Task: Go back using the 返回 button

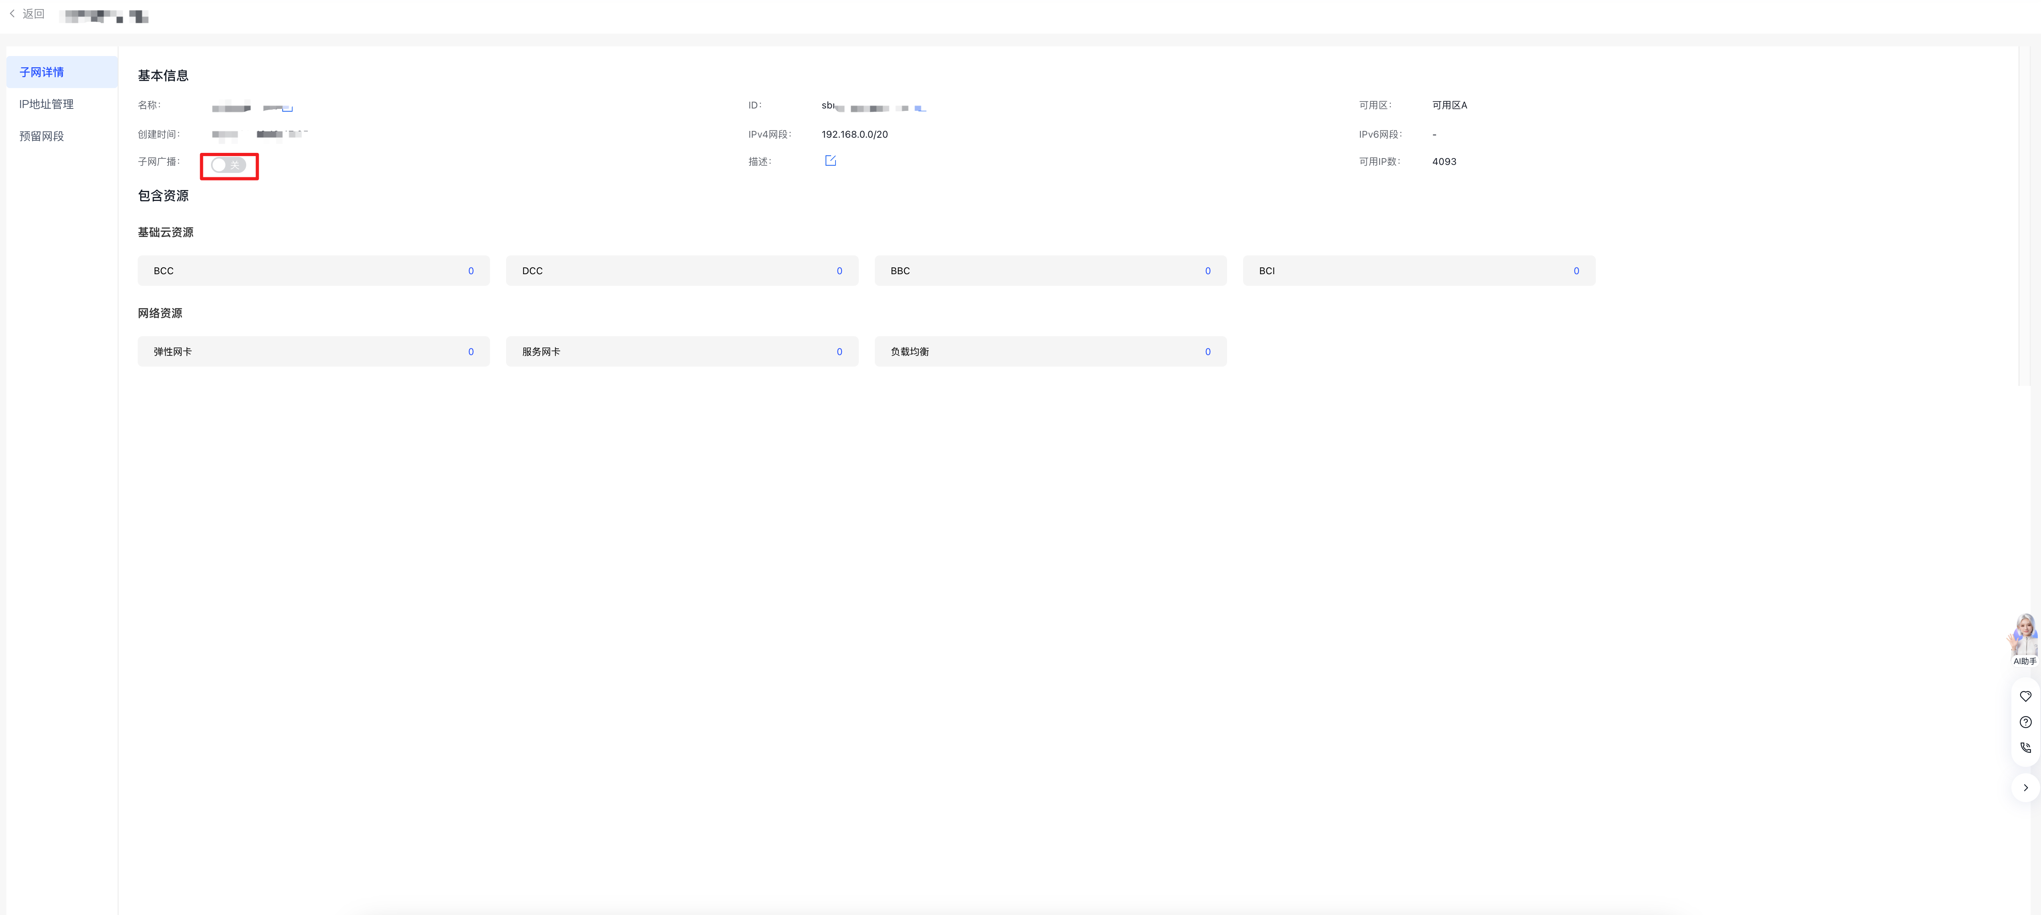Action: [27, 14]
